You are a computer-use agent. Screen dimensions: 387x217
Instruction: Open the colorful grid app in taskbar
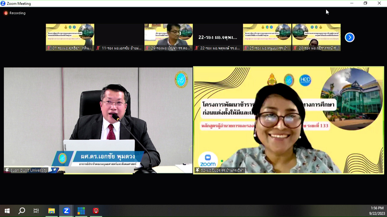pyautogui.click(x=81, y=211)
